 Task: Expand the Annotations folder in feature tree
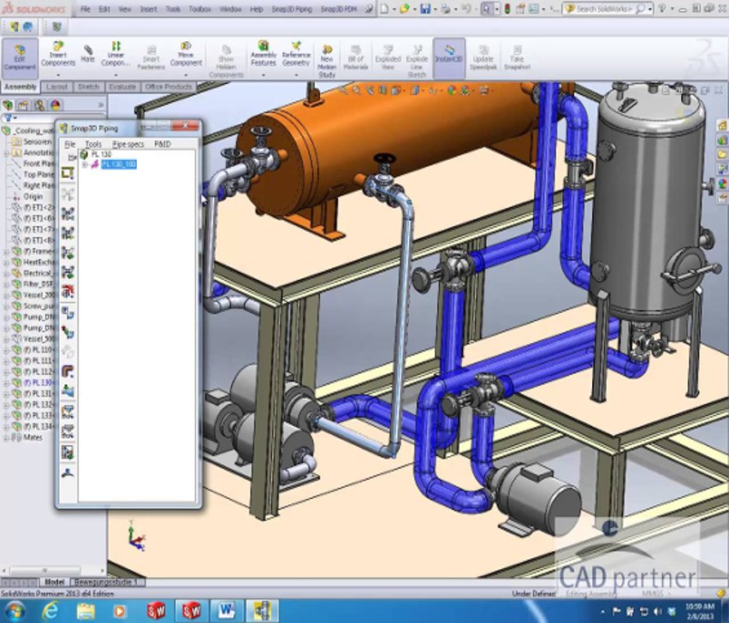(x=7, y=152)
